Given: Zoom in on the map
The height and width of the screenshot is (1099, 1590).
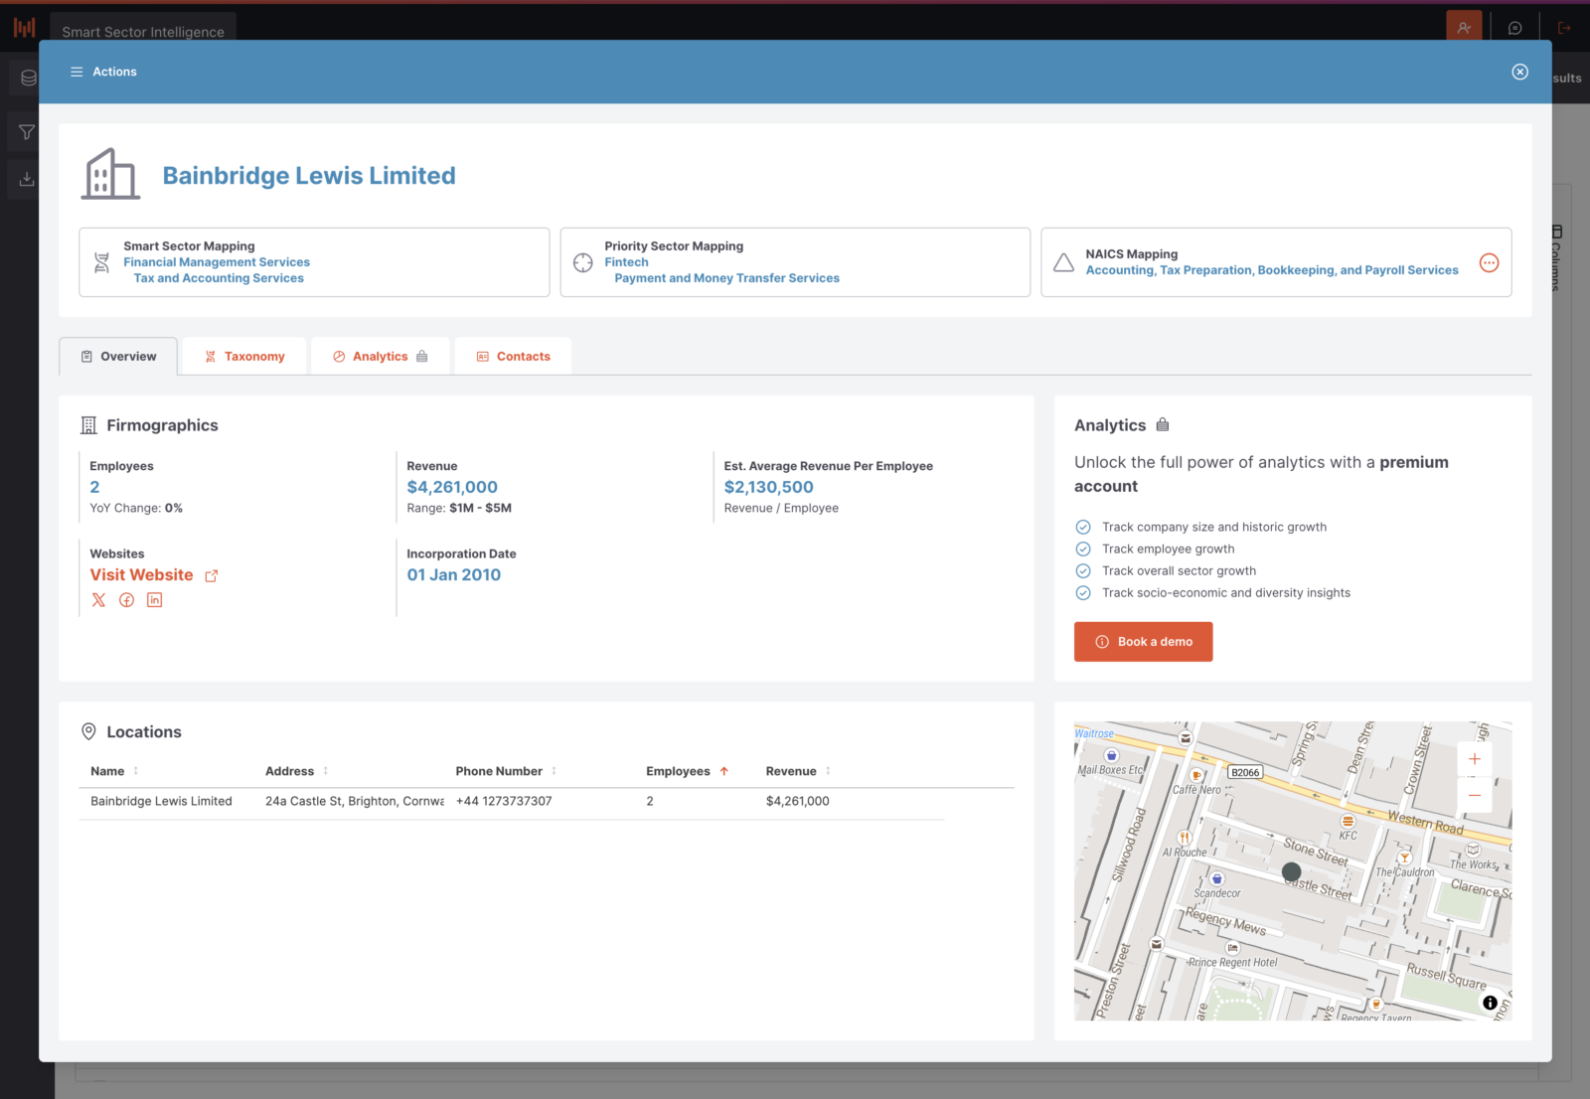Looking at the screenshot, I should point(1475,759).
